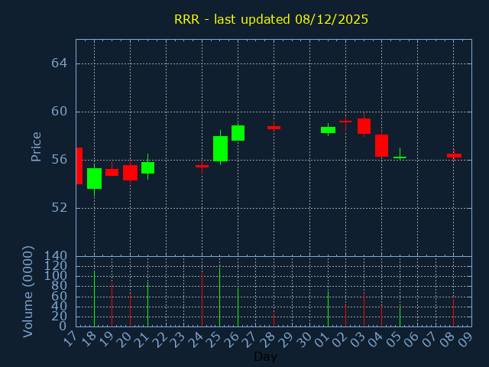
Task: Select the green candlestick on day 01
Action: tap(328, 130)
